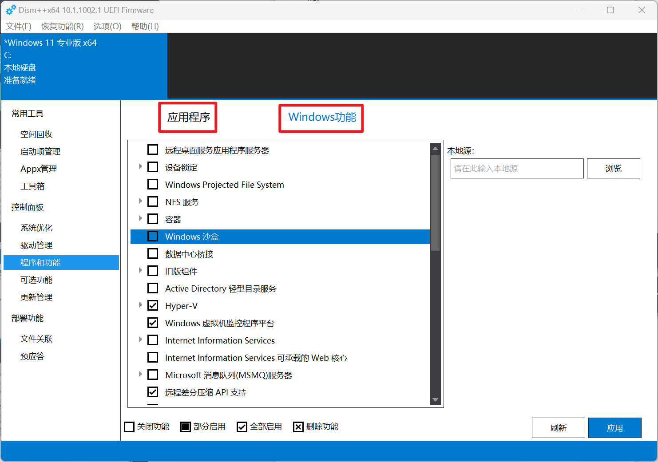The height and width of the screenshot is (462, 658).
Task: Minimize the Dism++ window
Action: click(579, 10)
